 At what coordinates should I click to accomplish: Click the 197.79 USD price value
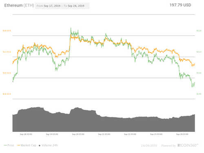(x=180, y=5)
